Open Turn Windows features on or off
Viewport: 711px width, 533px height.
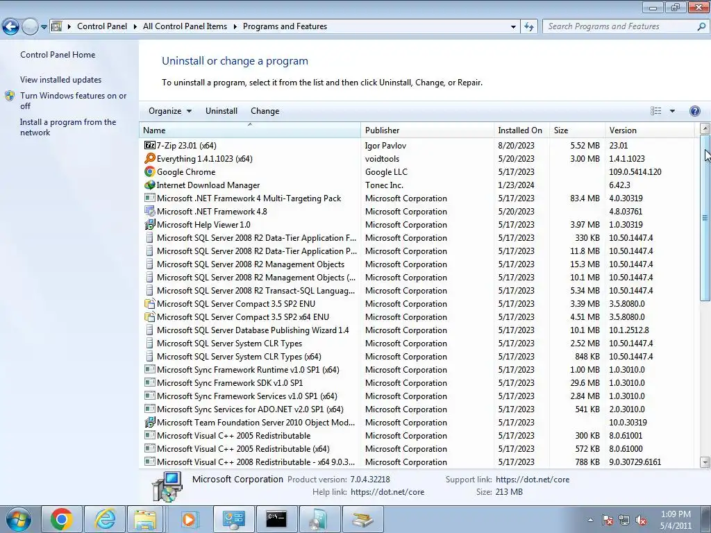point(74,101)
